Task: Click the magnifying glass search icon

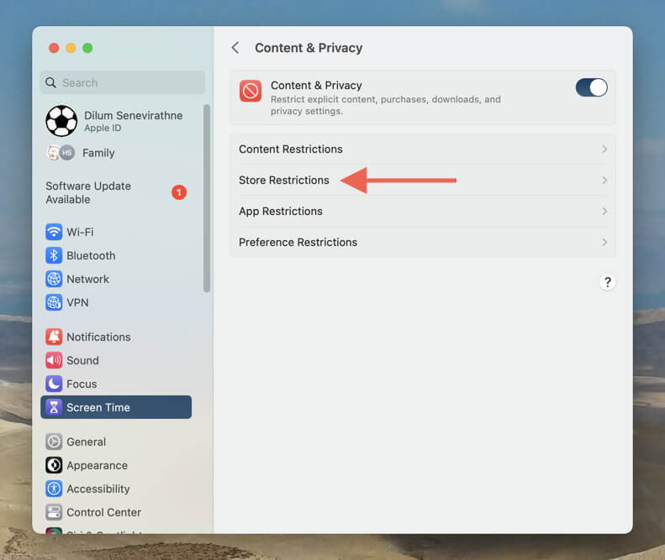Action: (51, 82)
